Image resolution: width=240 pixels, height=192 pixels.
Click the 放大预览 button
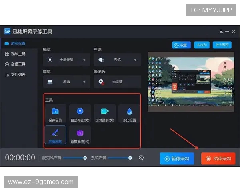click(222, 45)
